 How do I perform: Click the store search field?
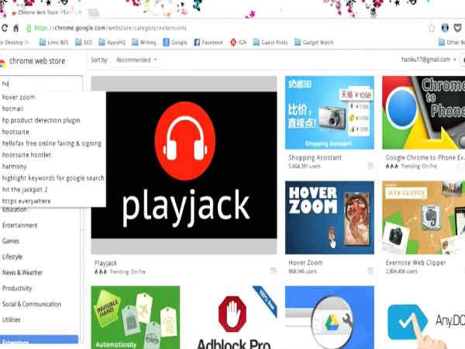[41, 84]
